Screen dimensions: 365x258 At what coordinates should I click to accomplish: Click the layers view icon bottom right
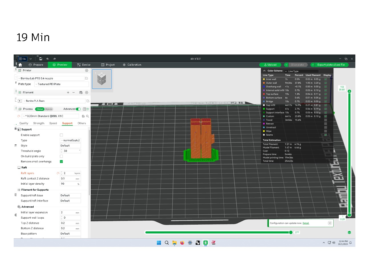click(349, 233)
